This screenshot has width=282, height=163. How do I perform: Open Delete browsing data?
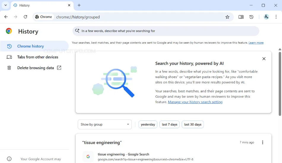(x=34, y=68)
